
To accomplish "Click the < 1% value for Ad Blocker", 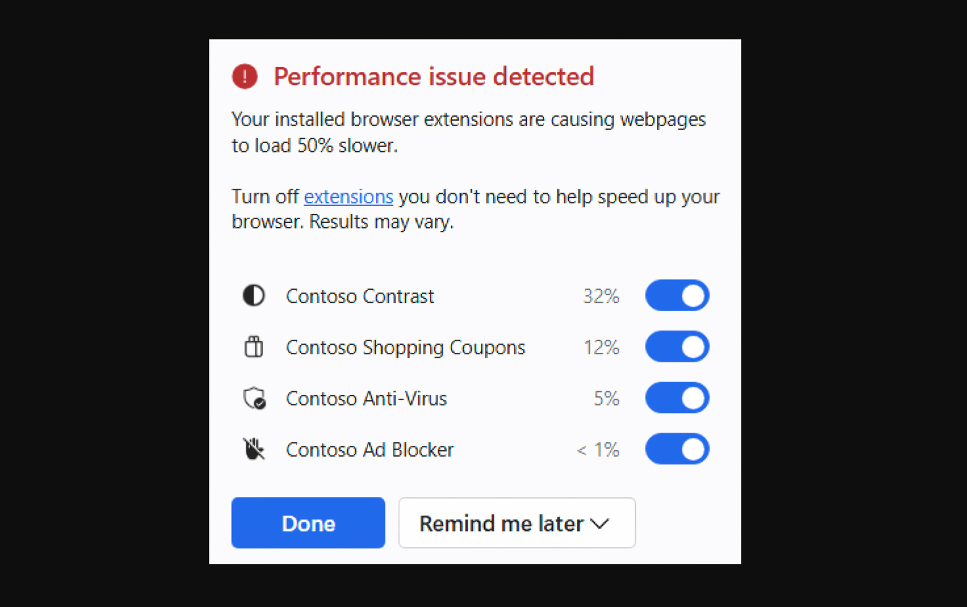I will (597, 449).
